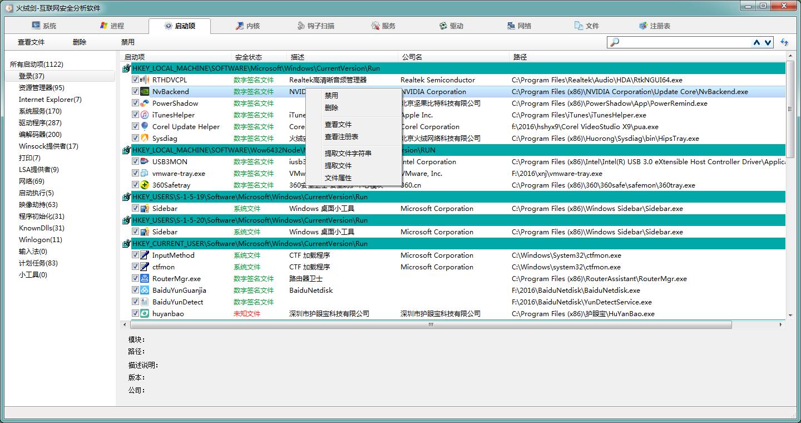Click the Sysdiag orange shield icon
Image resolution: width=801 pixels, height=423 pixels.
point(145,138)
